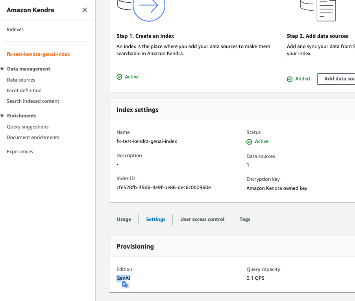Click the Step 2. Add data sources heading
The image size is (355, 301).
tap(318, 36)
